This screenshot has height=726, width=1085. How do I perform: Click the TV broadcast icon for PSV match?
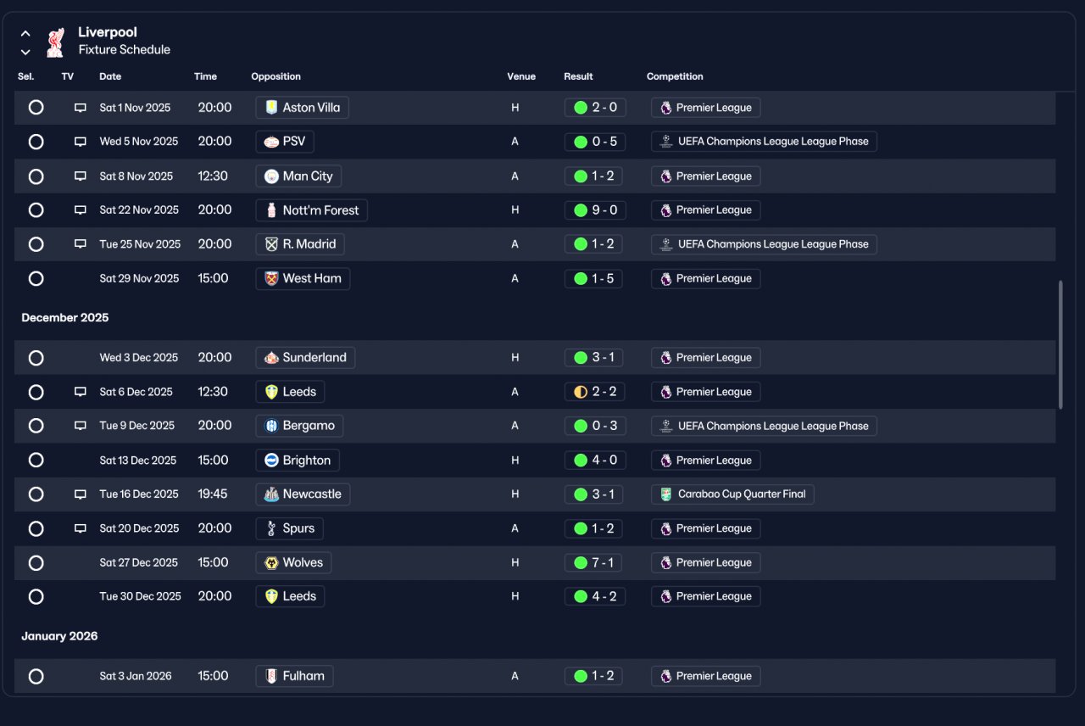(x=81, y=142)
